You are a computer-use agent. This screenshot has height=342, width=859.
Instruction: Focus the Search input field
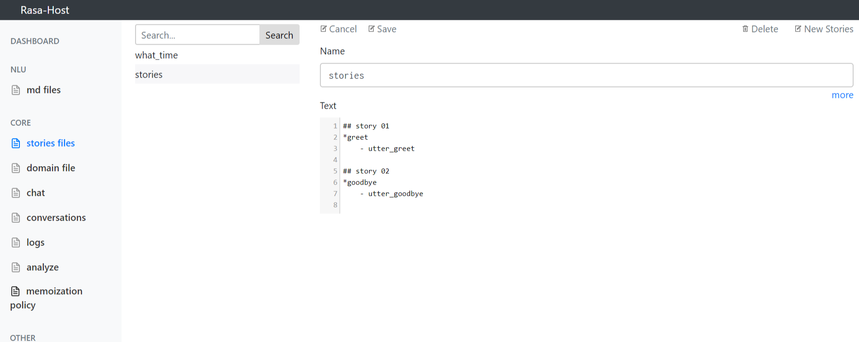pos(197,35)
